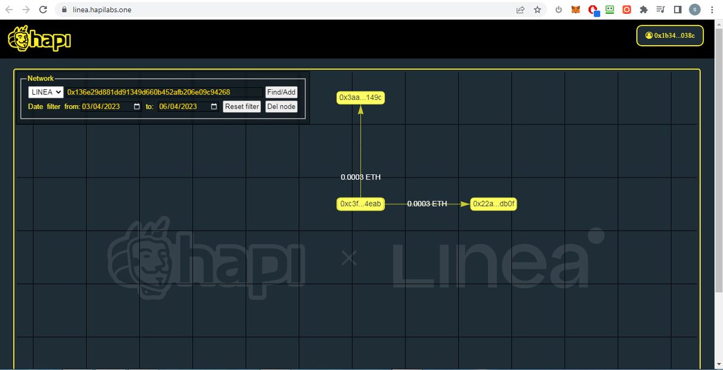This screenshot has height=370, width=723.
Task: Open the Extensions puzzle menu
Action: (x=643, y=10)
